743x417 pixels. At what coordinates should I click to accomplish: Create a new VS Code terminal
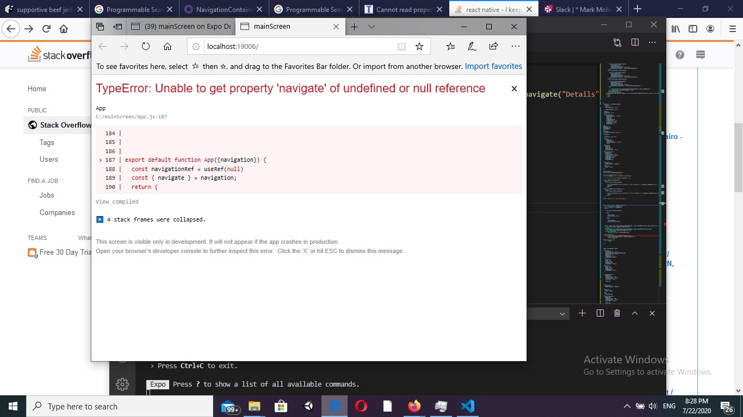582,313
